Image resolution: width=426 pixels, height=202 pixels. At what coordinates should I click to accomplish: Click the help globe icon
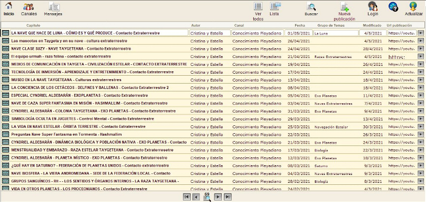[x=393, y=6]
